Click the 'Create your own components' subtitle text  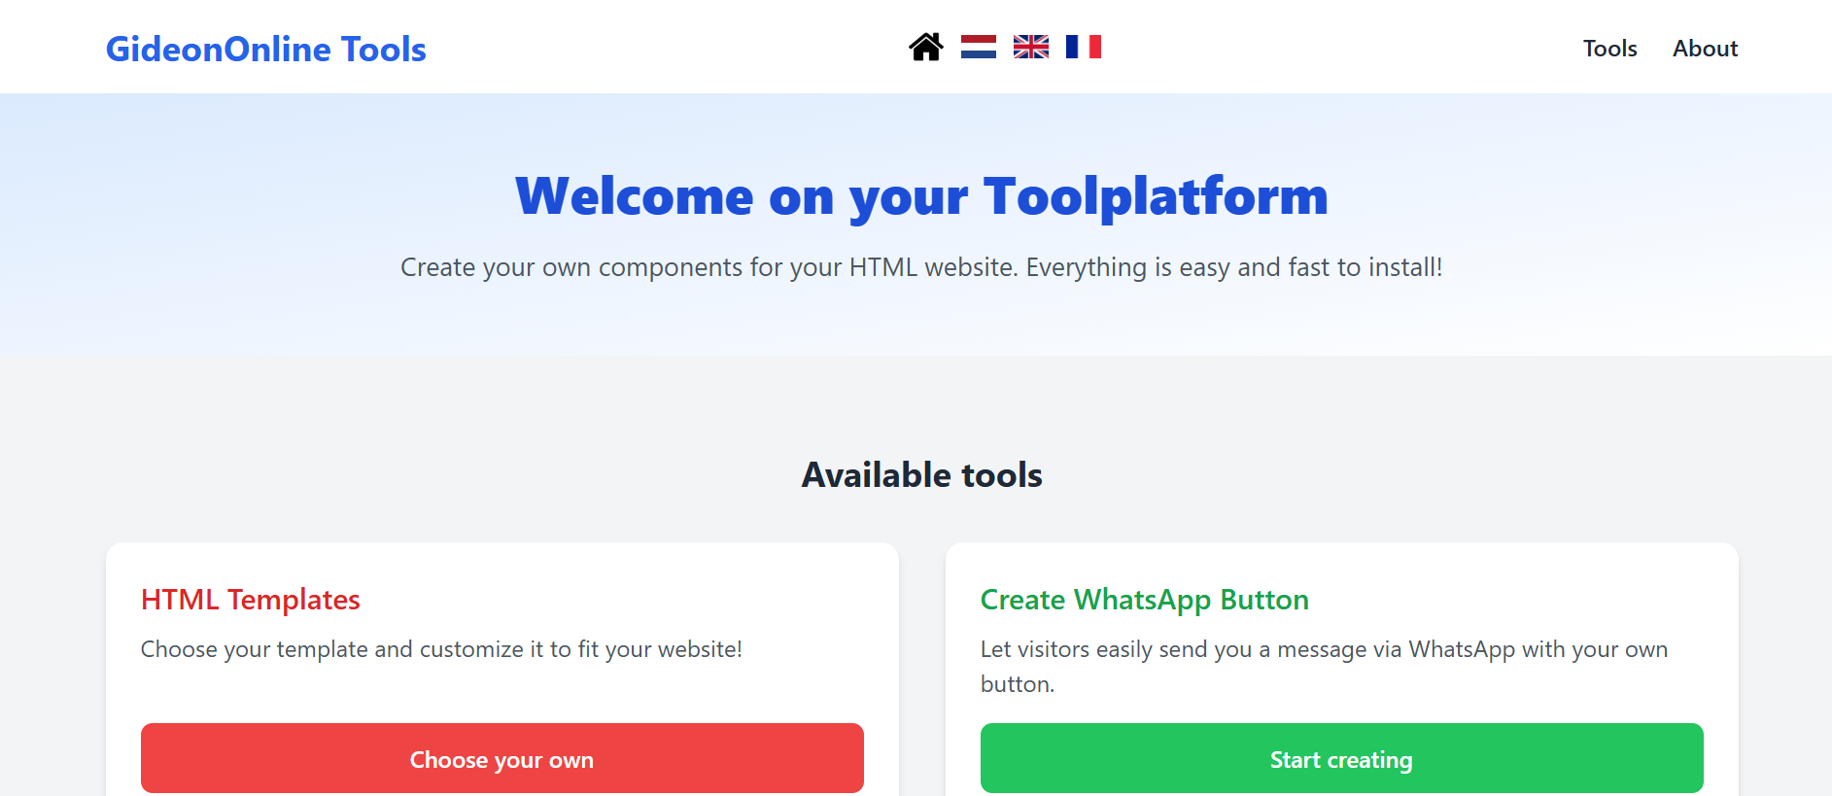pyautogui.click(x=921, y=267)
